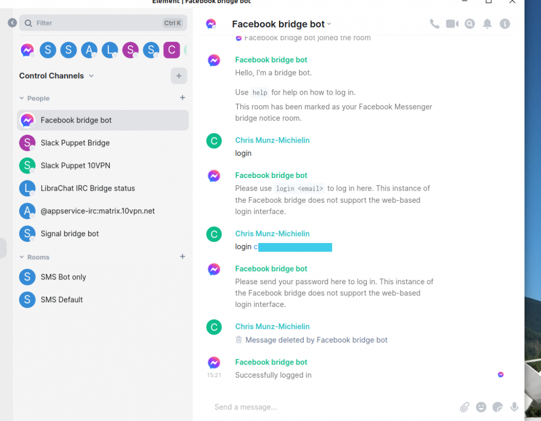Click the 'Hello, I'm a bridge bot.' message
Image resolution: width=541 pixels, height=421 pixels.
point(273,73)
